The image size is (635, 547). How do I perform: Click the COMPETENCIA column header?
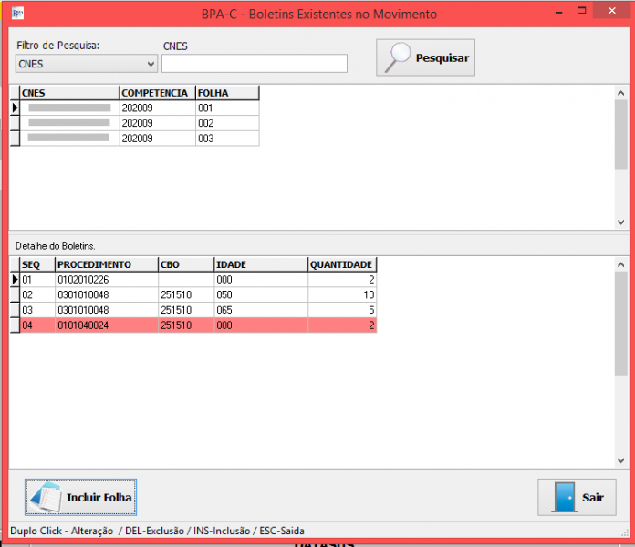156,93
